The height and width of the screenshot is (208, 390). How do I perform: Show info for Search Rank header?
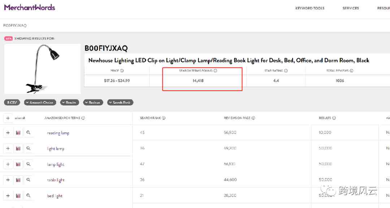coord(164,118)
